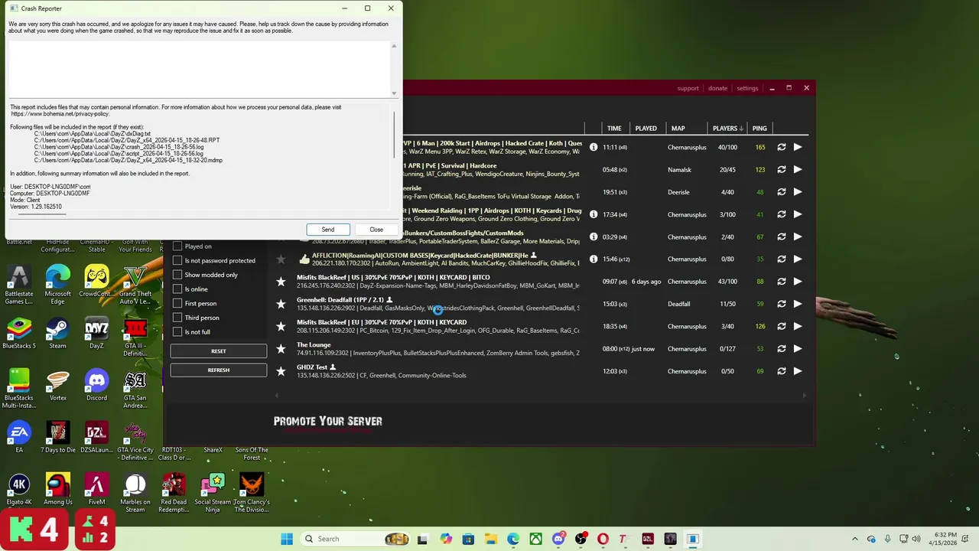Join the Misfits BlackReef EU server
Screen dimensions: 979x551
(x=798, y=326)
